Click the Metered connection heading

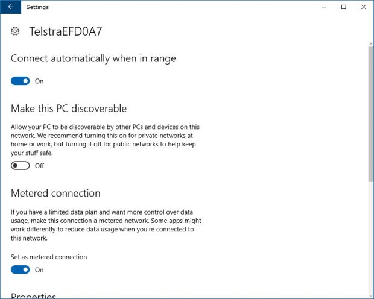point(55,194)
